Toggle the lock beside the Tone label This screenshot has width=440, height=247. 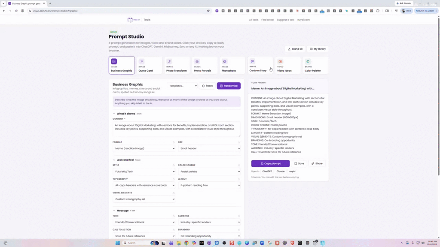174,216
